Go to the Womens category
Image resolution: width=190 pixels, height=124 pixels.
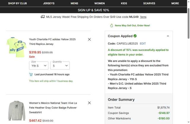pyautogui.click(x=99, y=3)
